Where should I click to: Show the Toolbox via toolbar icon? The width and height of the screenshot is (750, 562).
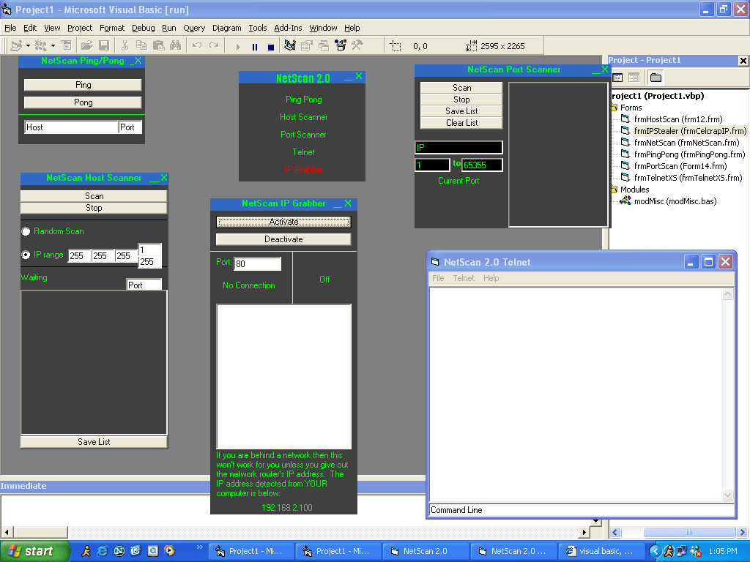click(357, 46)
